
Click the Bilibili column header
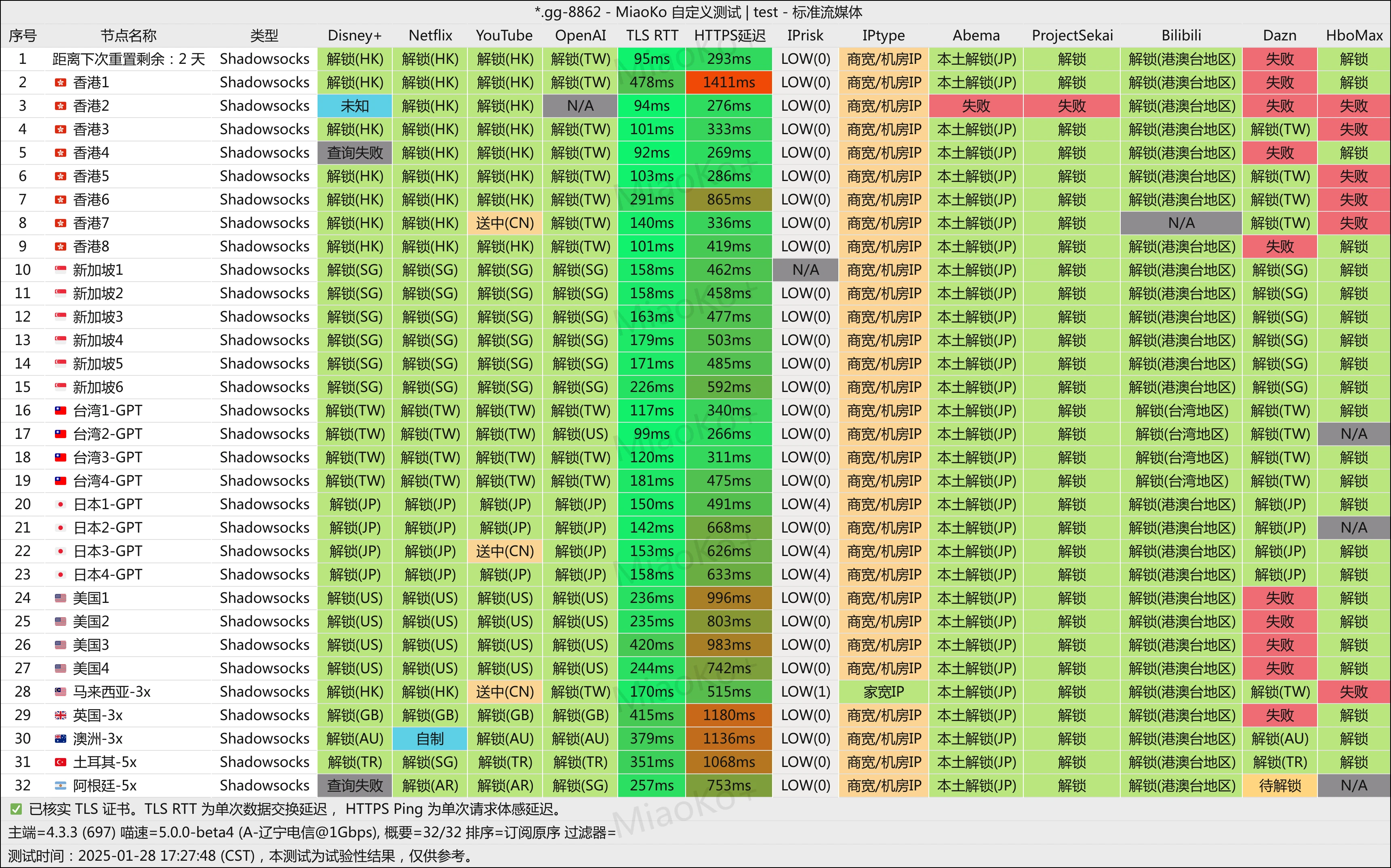coord(1181,36)
